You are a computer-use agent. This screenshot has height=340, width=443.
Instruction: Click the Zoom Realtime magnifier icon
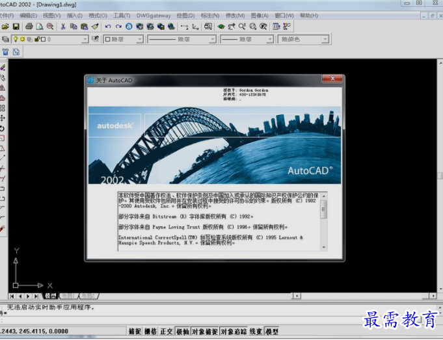[242, 27]
